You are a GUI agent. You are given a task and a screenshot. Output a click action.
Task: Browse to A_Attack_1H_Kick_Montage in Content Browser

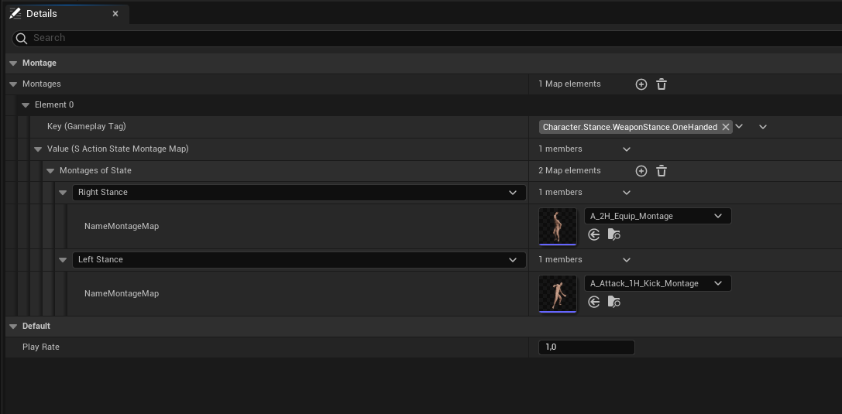point(613,302)
